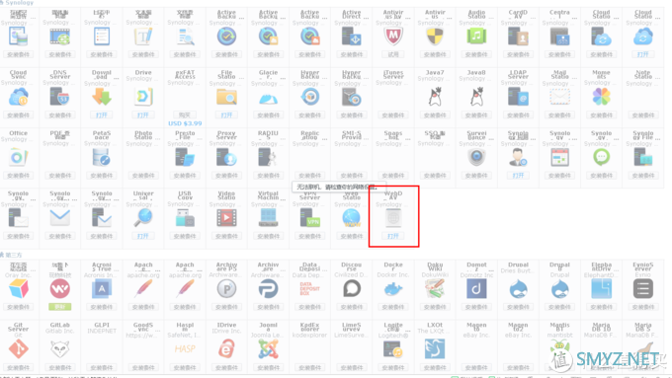The image size is (672, 378).
Task: Click the Docker whale icon
Action: click(393, 289)
